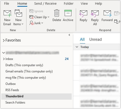Switch to the Send / Receive tab
This screenshot has width=121, height=109.
click(x=45, y=4)
